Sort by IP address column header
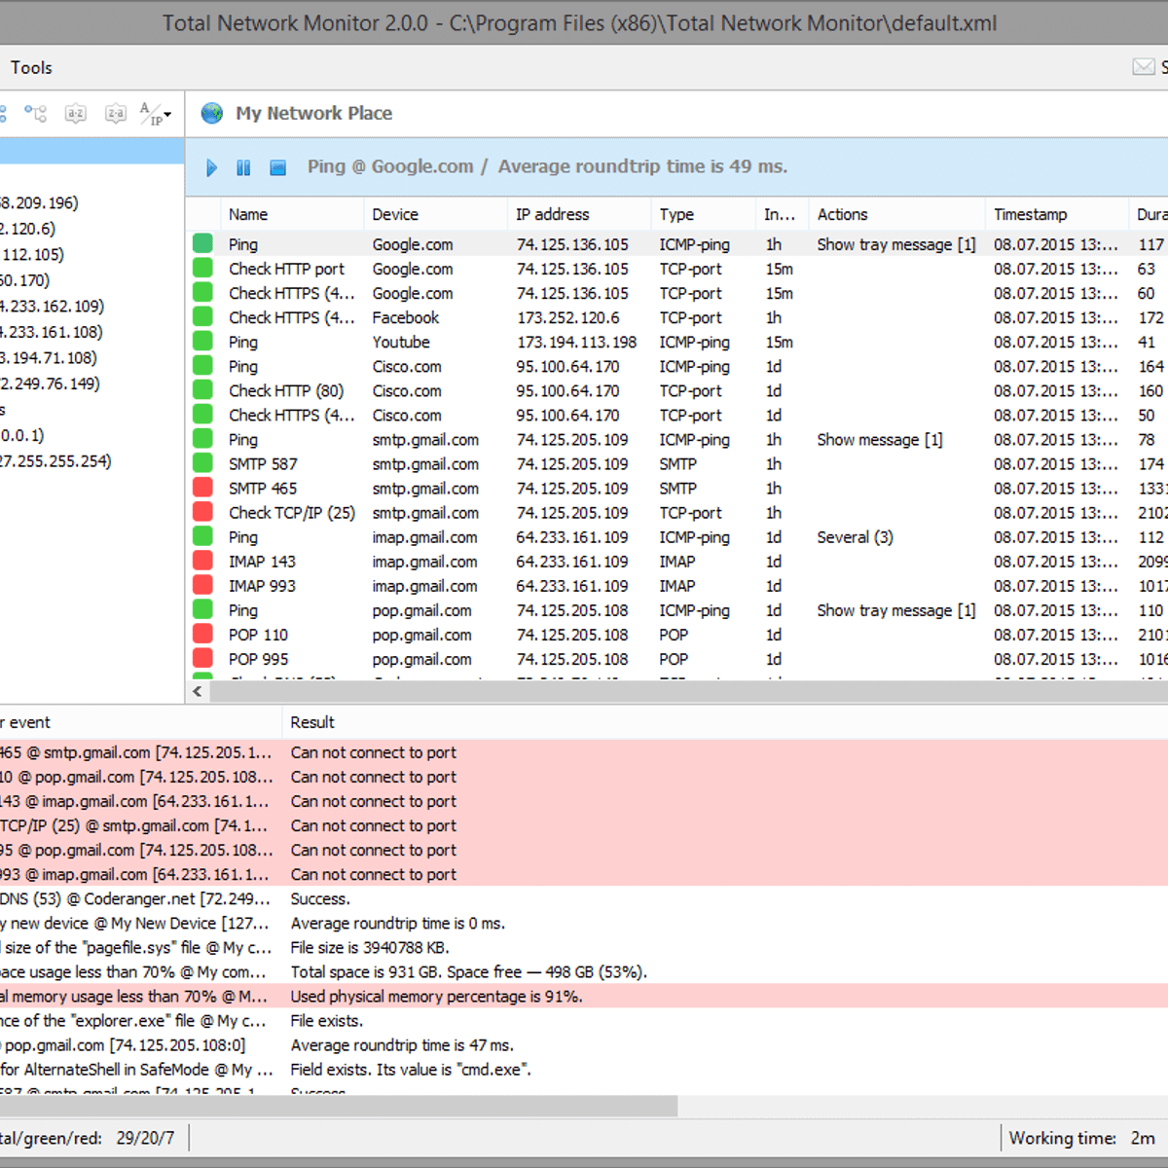 pos(578,214)
